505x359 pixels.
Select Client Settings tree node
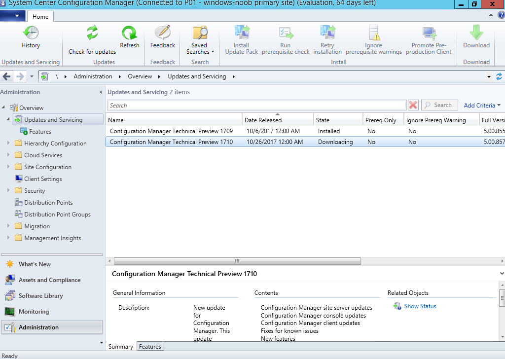point(43,179)
